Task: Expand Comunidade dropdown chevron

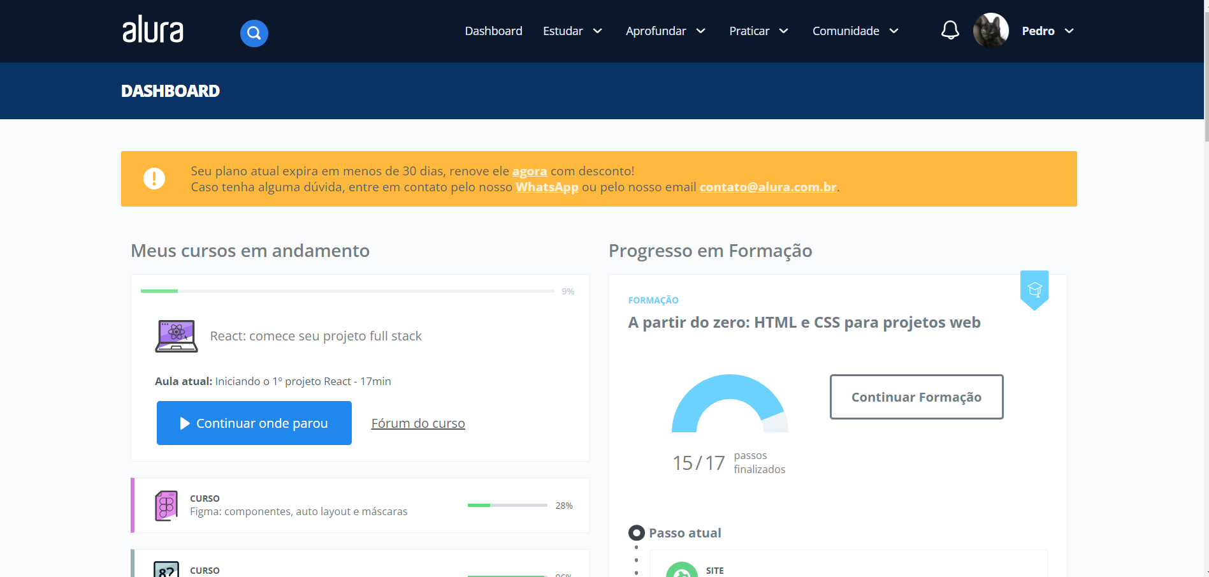Action: [894, 31]
